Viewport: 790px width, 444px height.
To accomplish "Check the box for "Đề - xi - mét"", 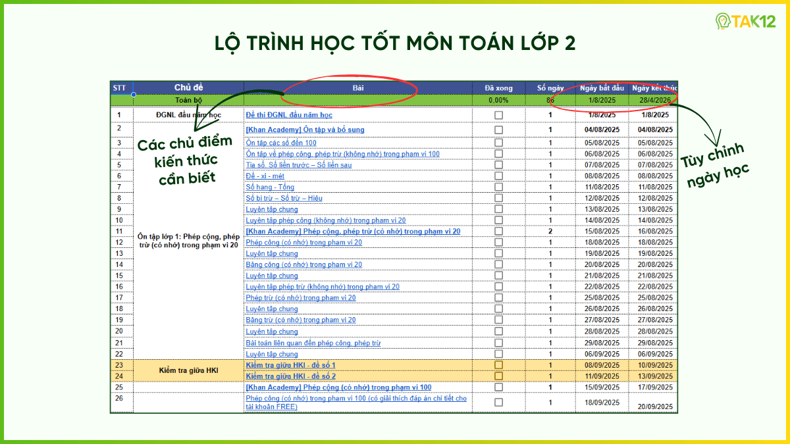I will (498, 176).
